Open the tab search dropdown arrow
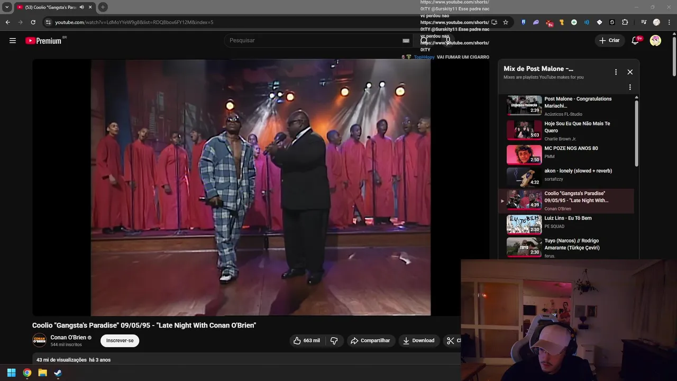The image size is (677, 381). point(7,7)
